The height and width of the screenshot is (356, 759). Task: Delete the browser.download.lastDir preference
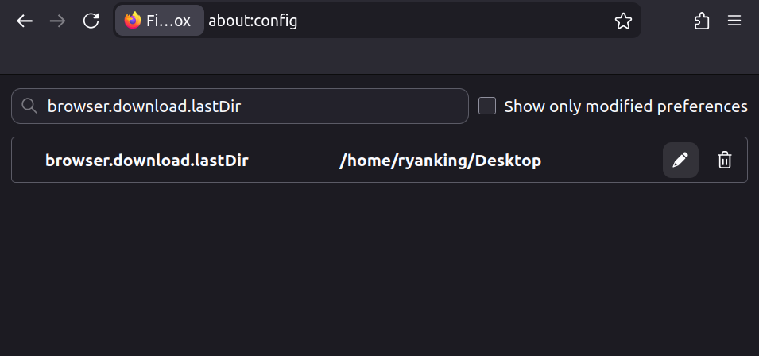tap(725, 161)
